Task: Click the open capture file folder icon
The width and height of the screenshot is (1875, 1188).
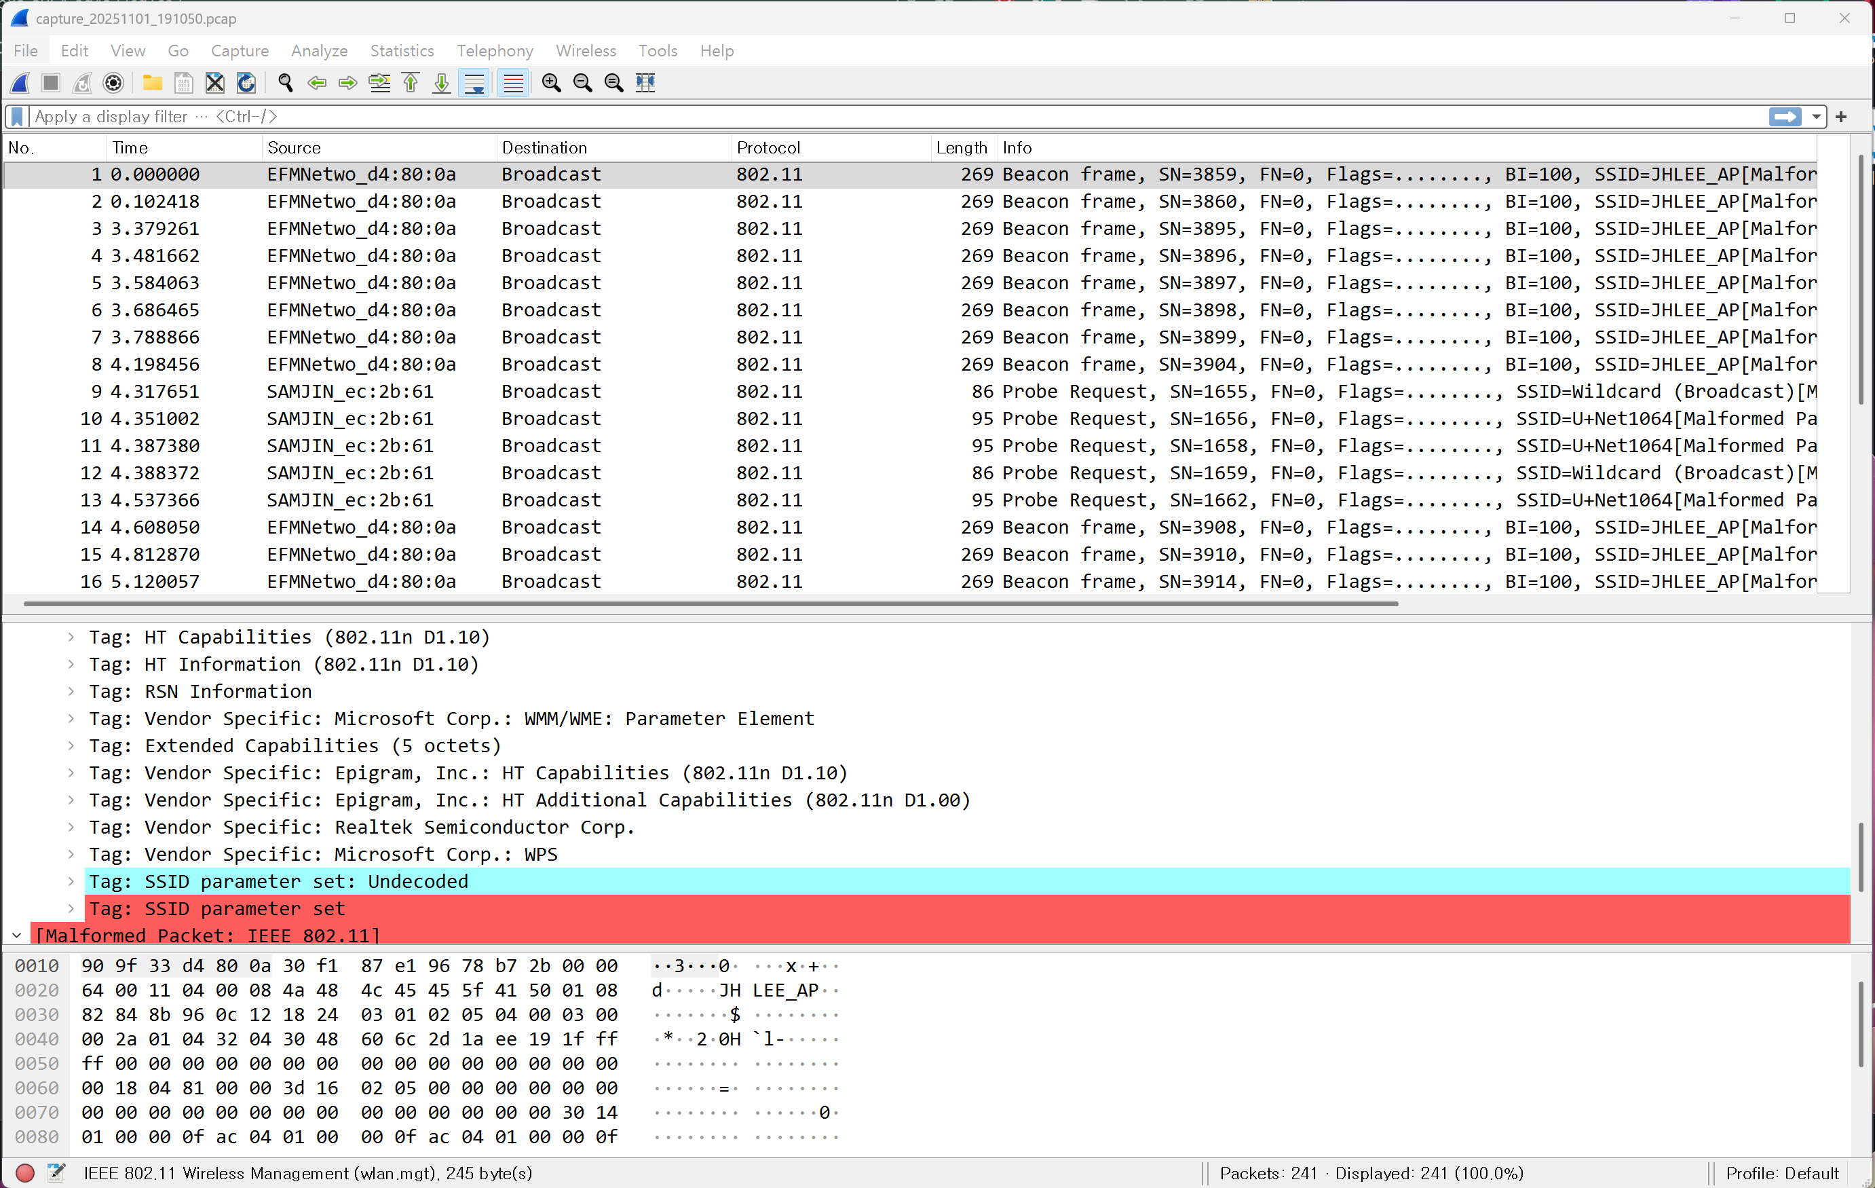Action: click(x=153, y=83)
